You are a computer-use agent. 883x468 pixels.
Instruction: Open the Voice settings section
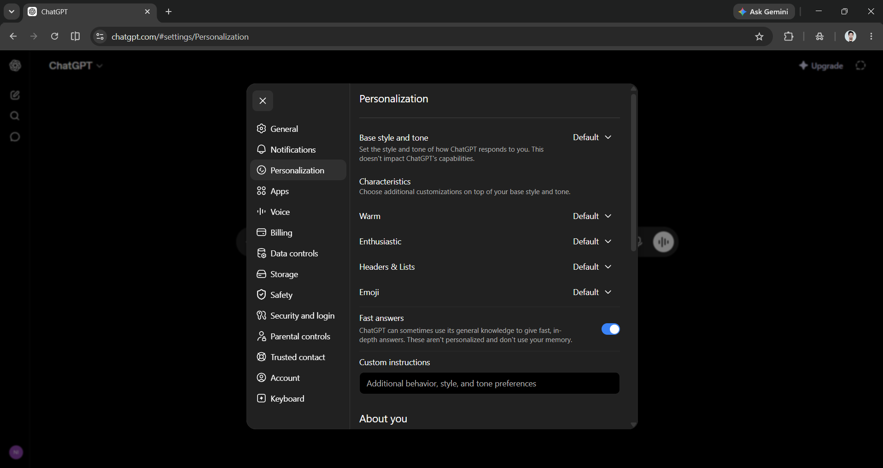click(x=298, y=212)
